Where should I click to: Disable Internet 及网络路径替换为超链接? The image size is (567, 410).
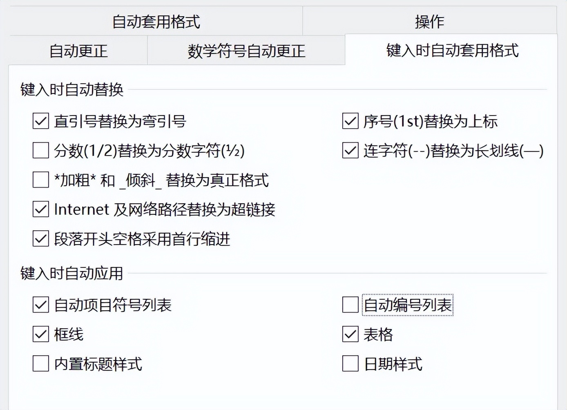pyautogui.click(x=41, y=209)
